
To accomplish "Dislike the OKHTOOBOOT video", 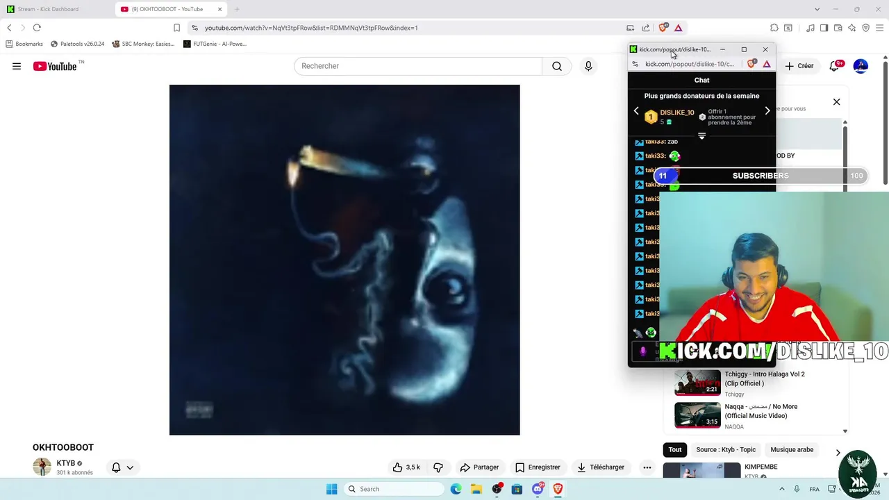I will coord(438,467).
